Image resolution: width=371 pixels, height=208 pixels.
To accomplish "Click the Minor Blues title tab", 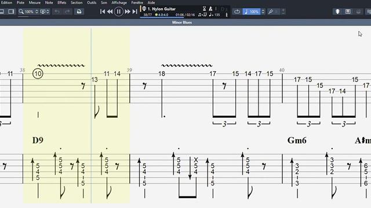I will pyautogui.click(x=182, y=23).
